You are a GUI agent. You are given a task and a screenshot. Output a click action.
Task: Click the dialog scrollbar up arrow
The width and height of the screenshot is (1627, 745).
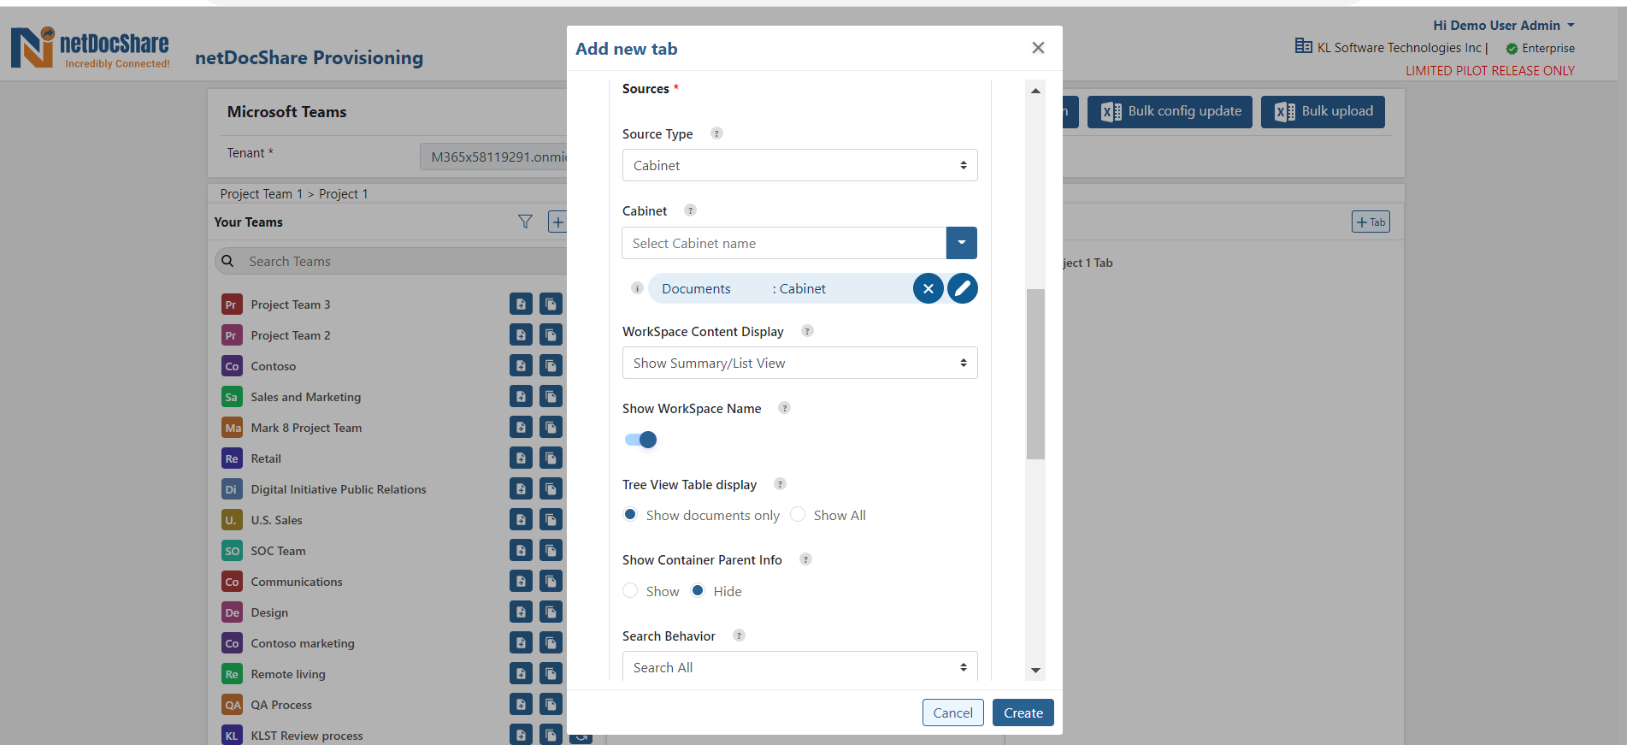[x=1035, y=91]
